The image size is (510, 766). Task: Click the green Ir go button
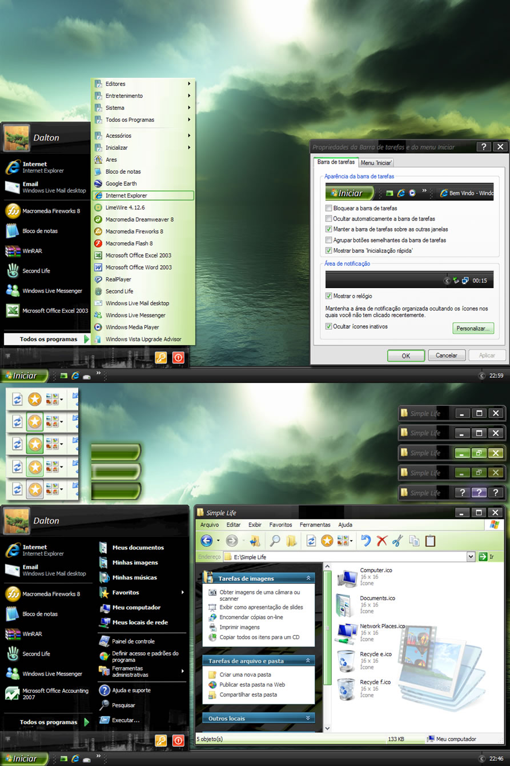pos(487,557)
